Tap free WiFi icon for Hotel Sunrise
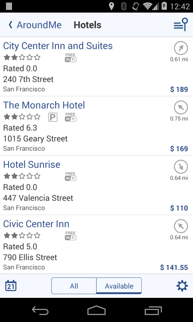Viewport: 193px width, 322px height. pyautogui.click(x=71, y=176)
